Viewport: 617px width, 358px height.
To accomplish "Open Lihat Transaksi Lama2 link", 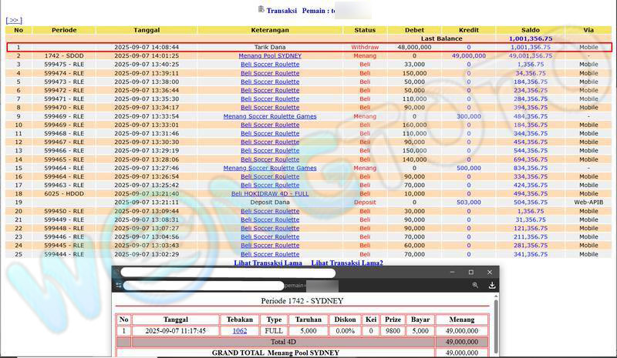I will [x=347, y=263].
